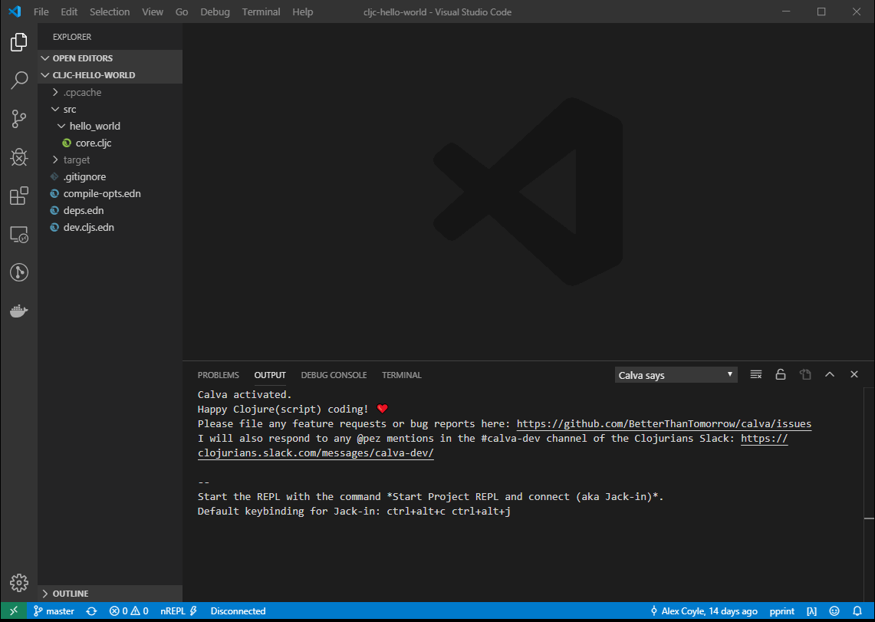Click the VS Code logo in title bar
This screenshot has width=875, height=622.
pos(15,12)
